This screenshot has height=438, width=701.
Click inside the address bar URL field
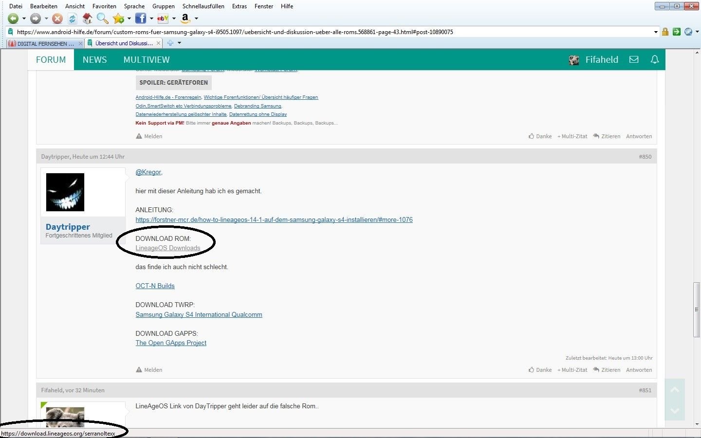tap(332, 32)
